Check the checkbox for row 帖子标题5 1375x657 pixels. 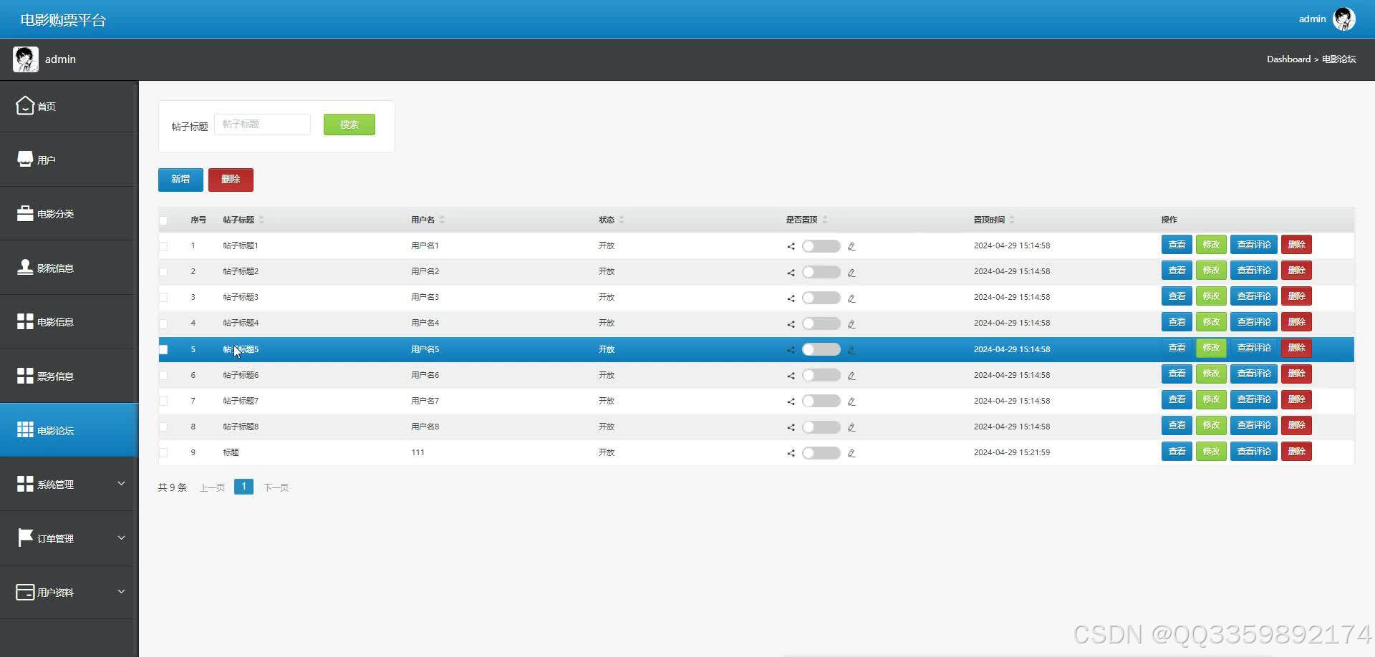163,350
